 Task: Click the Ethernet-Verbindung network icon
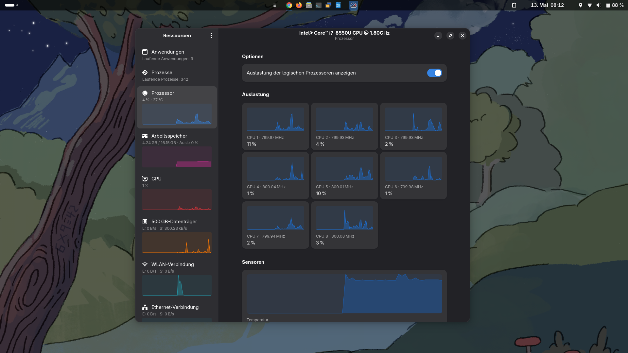pyautogui.click(x=145, y=307)
